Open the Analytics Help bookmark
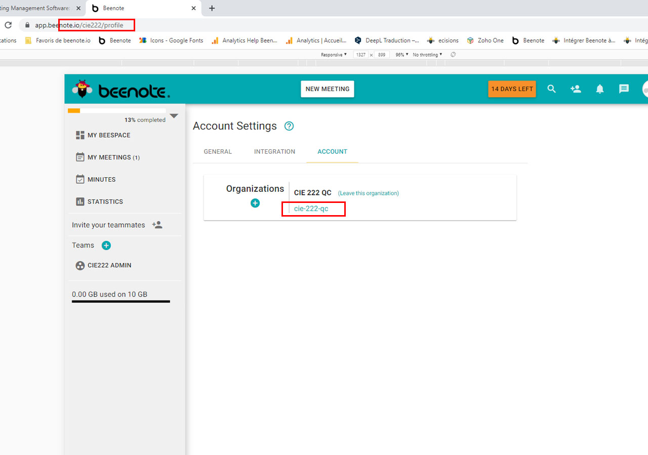The image size is (648, 455). pyautogui.click(x=245, y=40)
